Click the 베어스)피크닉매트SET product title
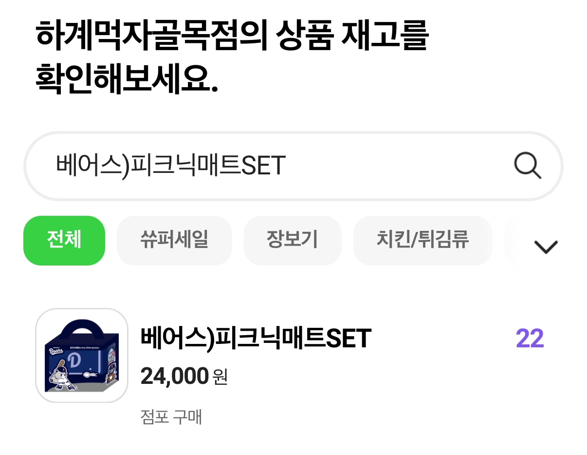The height and width of the screenshot is (455, 587). point(256,339)
